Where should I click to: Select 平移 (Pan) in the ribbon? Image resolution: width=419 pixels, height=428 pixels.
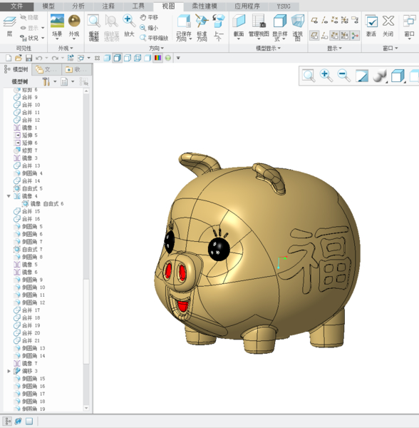[149, 17]
